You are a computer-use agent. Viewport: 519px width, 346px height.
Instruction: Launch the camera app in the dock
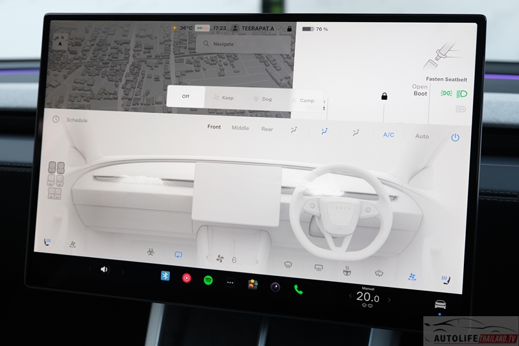276,286
